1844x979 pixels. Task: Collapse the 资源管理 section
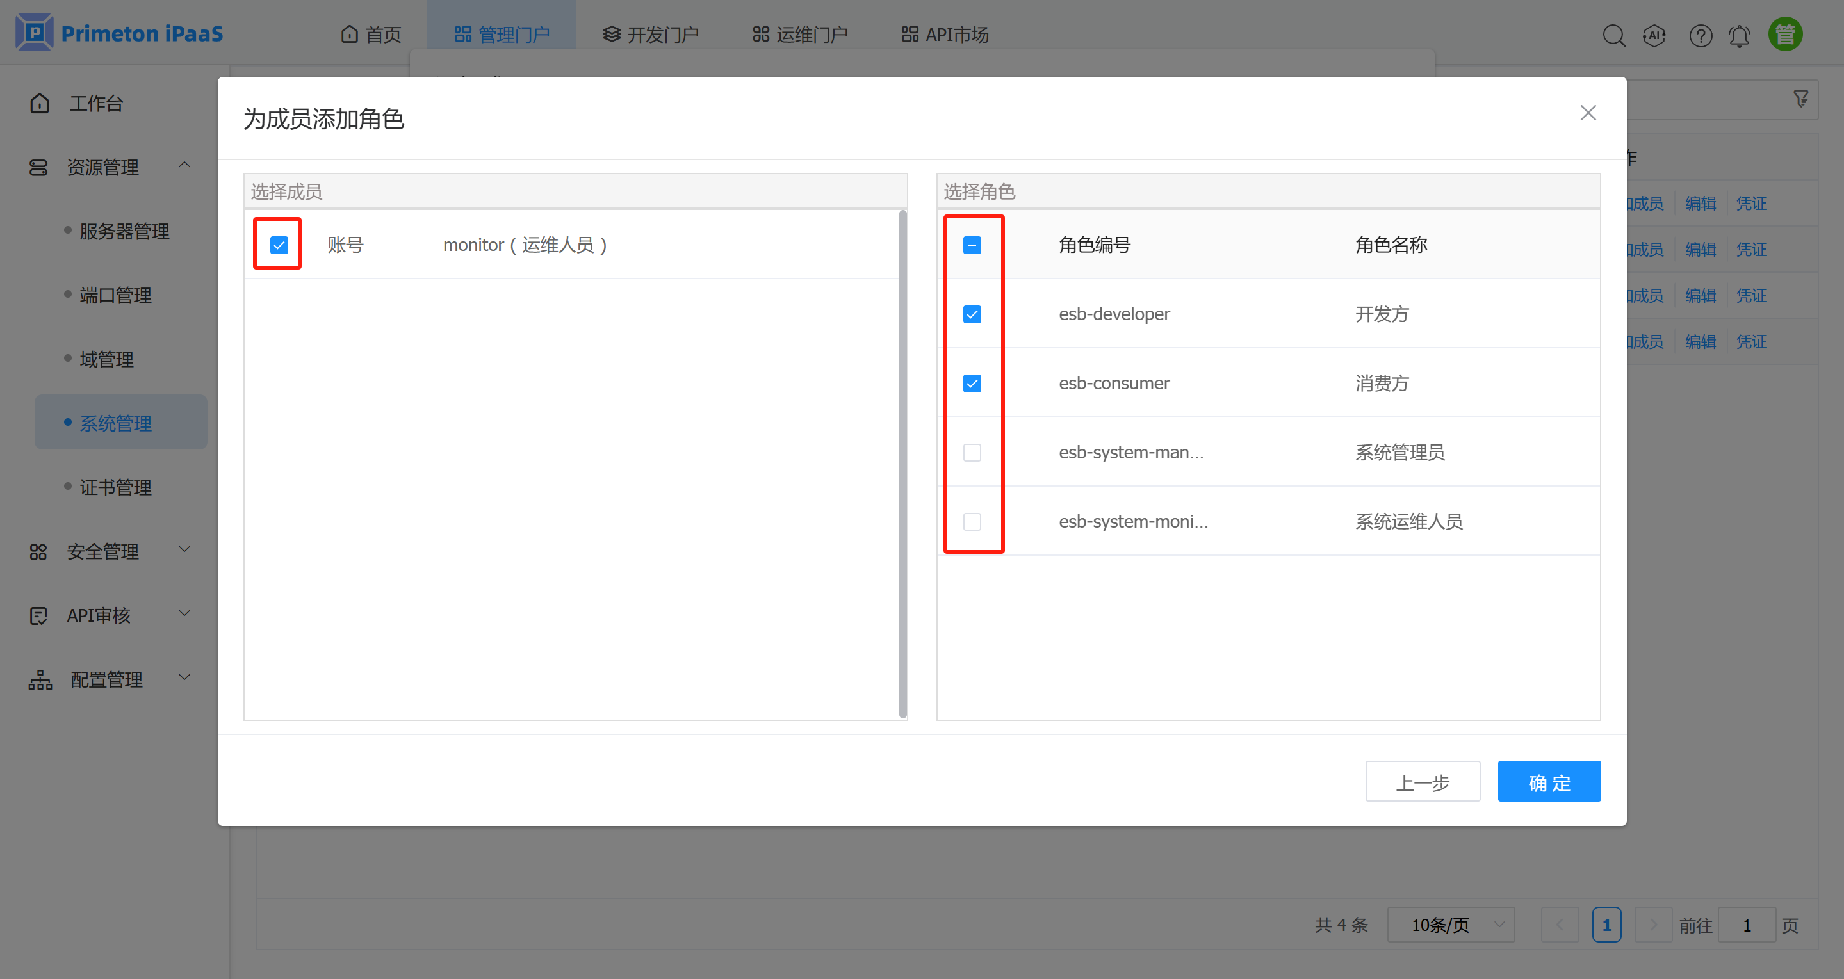tap(184, 166)
